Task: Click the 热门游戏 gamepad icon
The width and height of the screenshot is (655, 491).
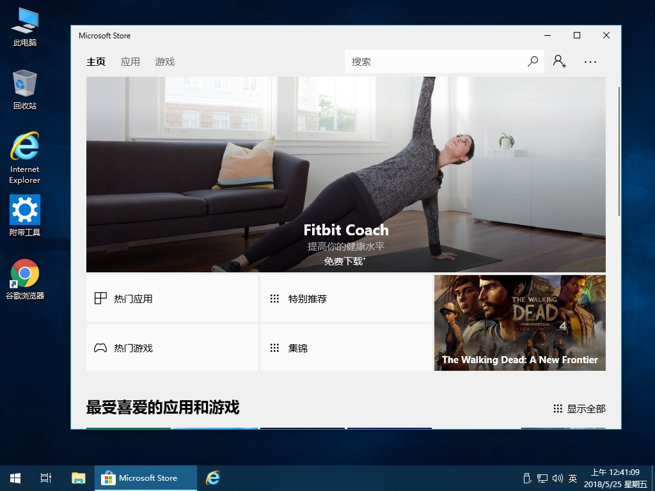Action: [100, 348]
